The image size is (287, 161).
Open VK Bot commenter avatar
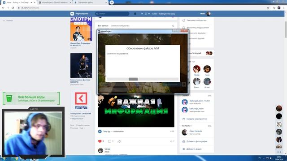pyautogui.click(x=100, y=150)
